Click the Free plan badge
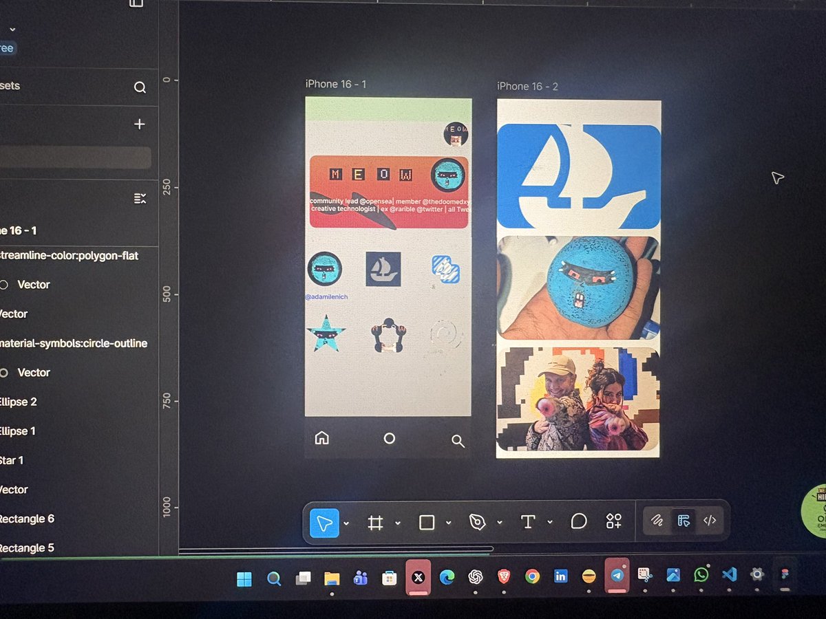826x619 pixels. [x=6, y=48]
